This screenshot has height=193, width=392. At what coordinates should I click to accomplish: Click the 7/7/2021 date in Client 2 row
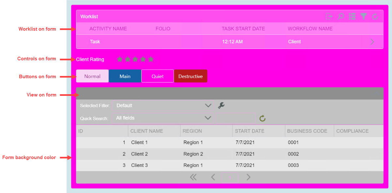pos(245,154)
